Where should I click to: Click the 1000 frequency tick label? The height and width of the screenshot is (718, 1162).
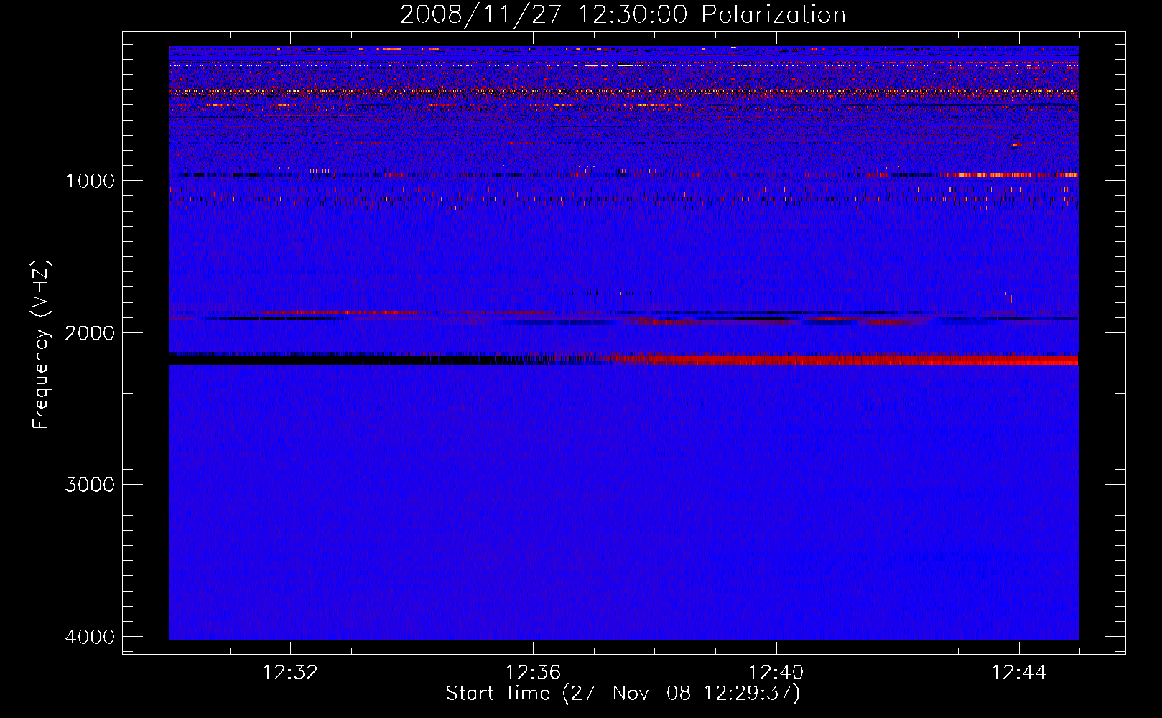(90, 180)
